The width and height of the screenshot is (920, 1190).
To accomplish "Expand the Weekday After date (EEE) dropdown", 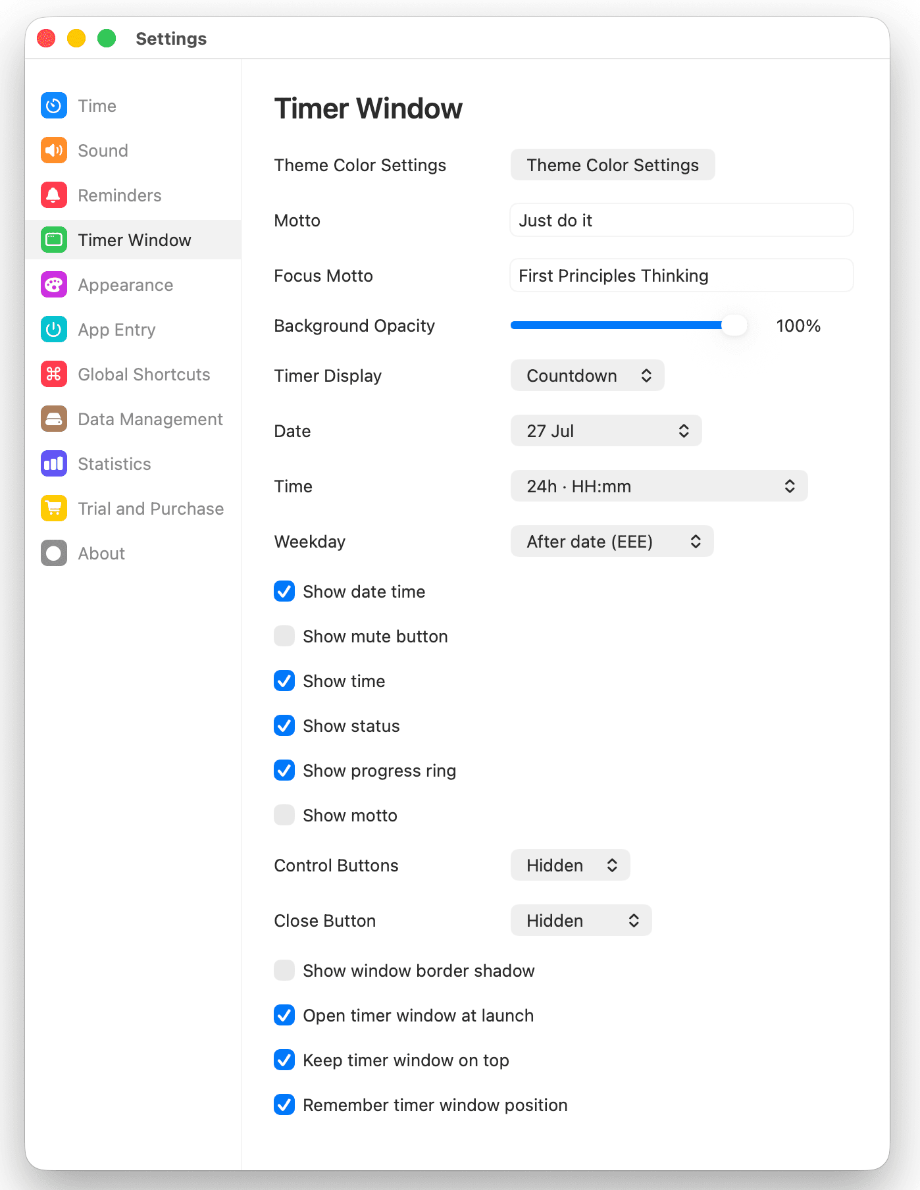I will [612, 542].
